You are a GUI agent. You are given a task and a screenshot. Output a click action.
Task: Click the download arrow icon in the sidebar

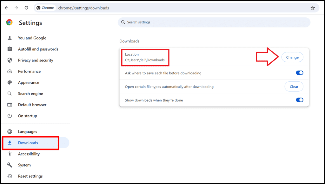tap(10, 143)
